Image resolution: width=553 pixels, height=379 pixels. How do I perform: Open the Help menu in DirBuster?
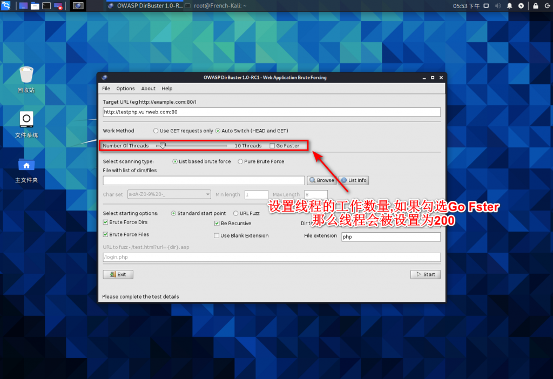(x=167, y=89)
